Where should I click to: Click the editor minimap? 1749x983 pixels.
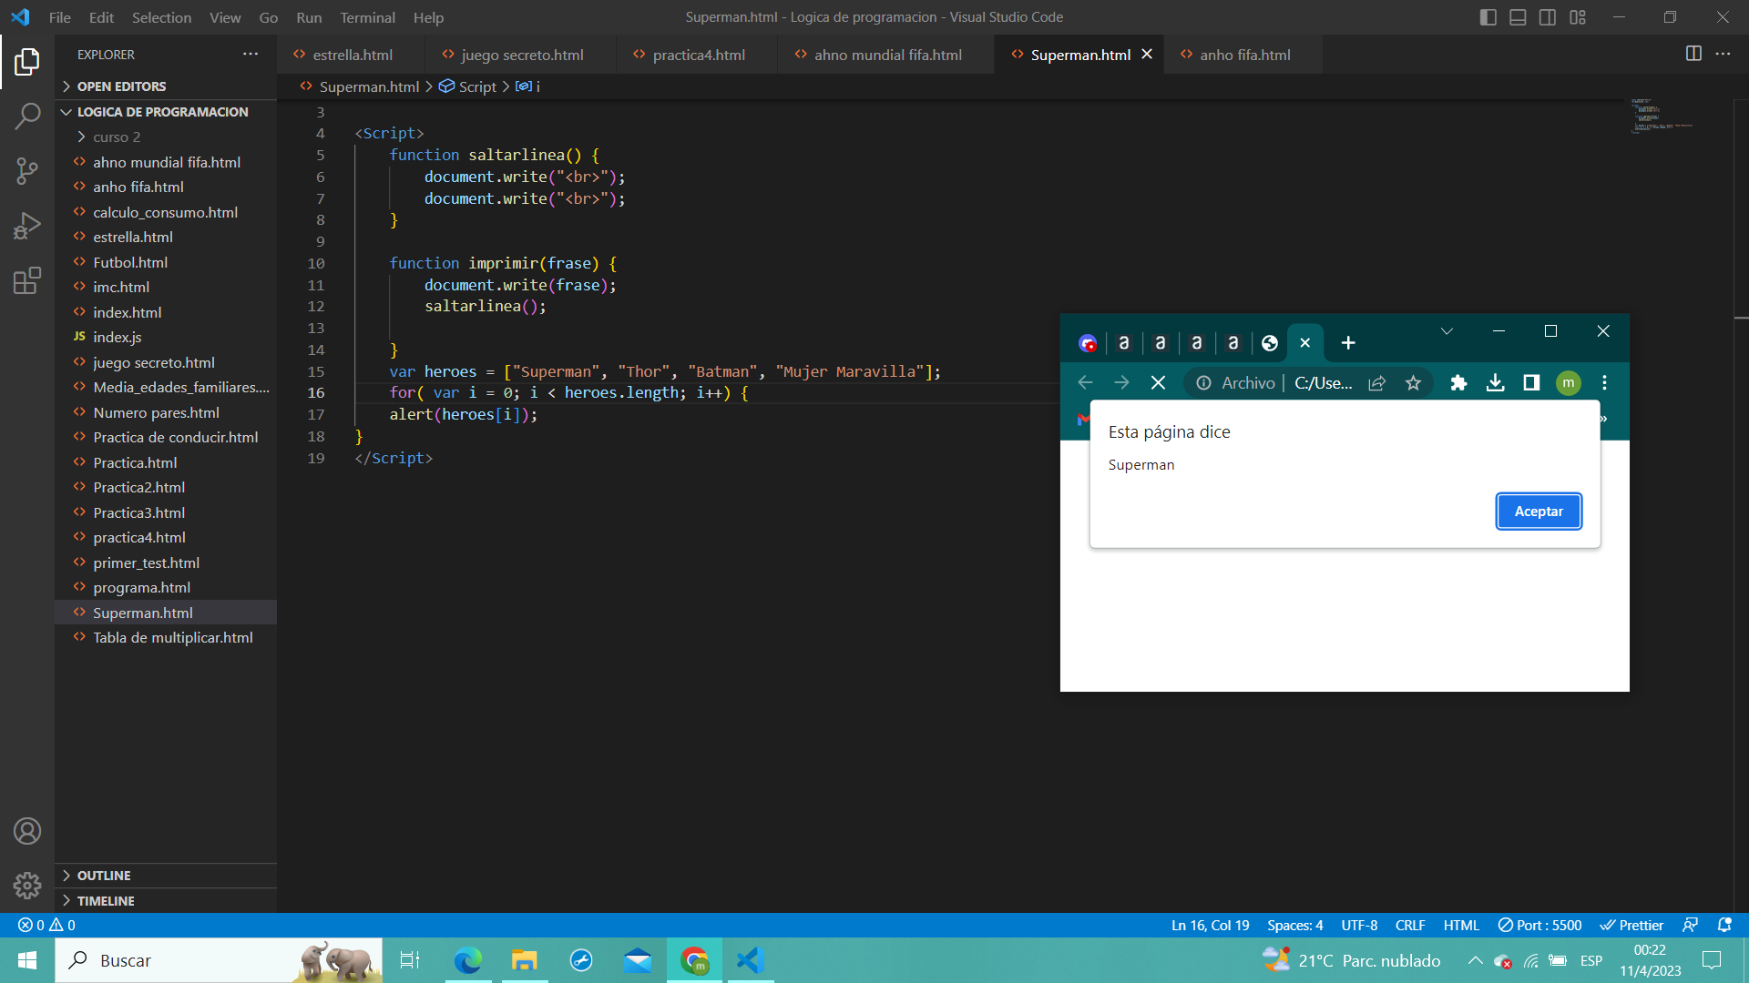point(1662,117)
